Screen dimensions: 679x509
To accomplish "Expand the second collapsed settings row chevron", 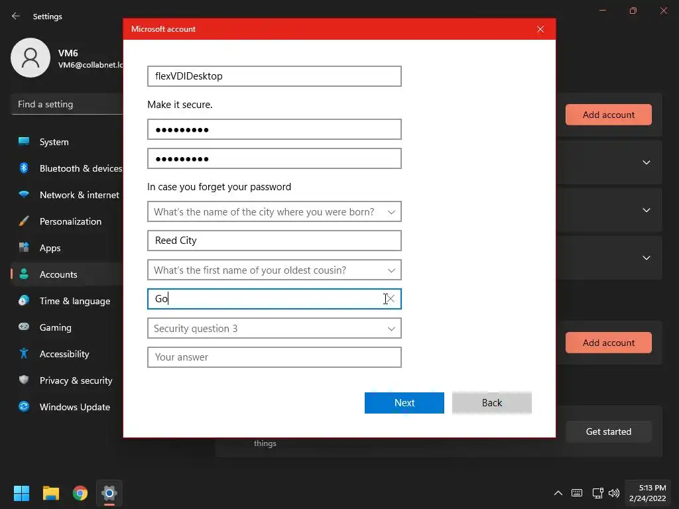I will tap(646, 210).
